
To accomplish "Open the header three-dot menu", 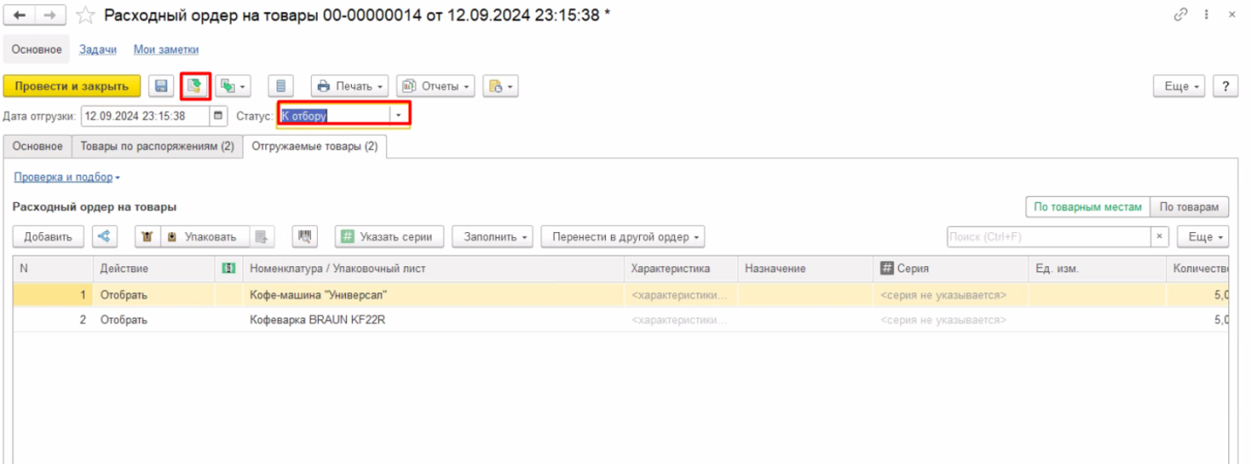I will pos(1207,15).
